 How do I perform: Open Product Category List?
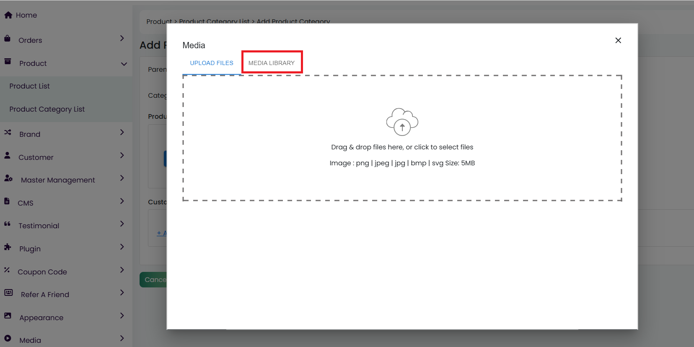(47, 109)
